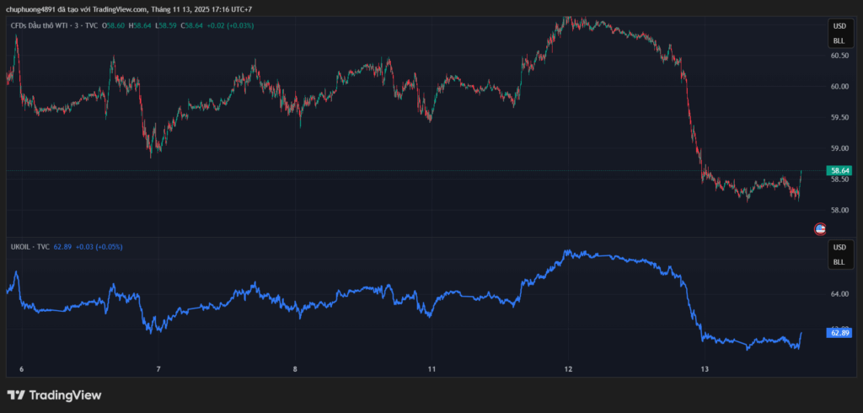Click the UKOIL +0.03 (+0.05%) change value
Screen dimensions: 863x413
click(x=99, y=247)
